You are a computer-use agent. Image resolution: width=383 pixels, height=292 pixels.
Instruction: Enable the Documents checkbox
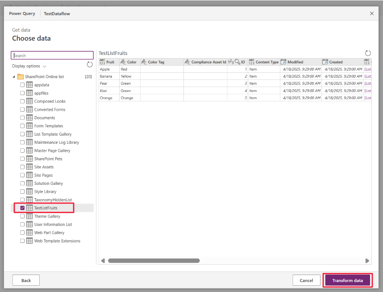tap(22, 117)
